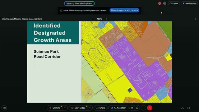Open the recording indicator icon

pos(160,3)
